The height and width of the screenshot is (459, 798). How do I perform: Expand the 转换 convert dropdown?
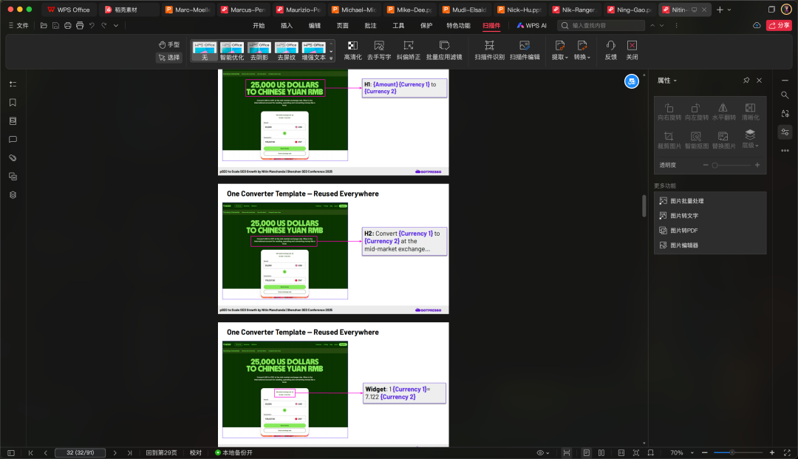pos(582,51)
